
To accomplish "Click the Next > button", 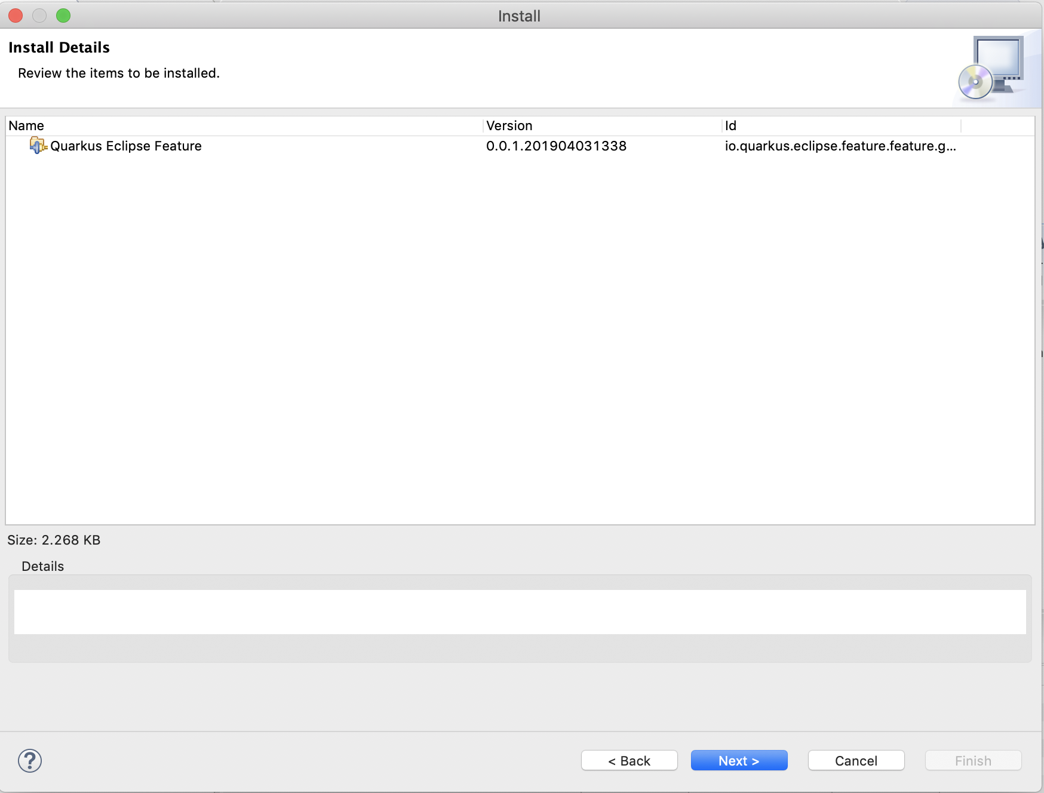I will [x=739, y=761].
